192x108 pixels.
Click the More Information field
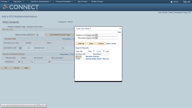click(x=63, y=62)
